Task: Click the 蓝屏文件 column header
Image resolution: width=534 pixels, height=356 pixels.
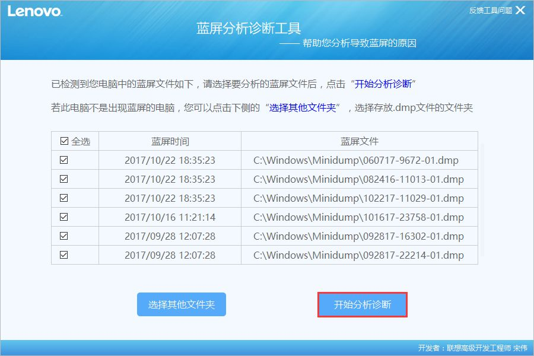Action: (359, 141)
